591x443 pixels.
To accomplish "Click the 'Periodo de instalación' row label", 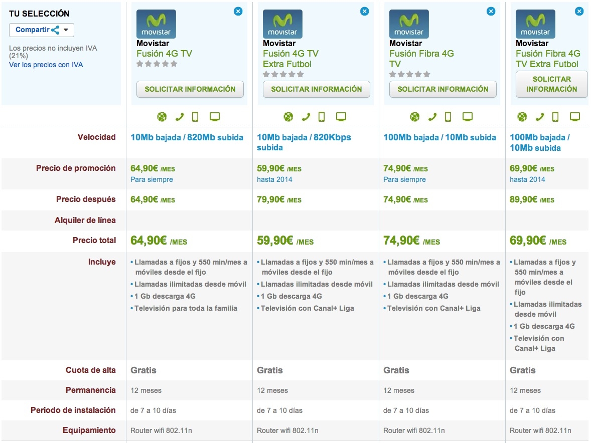I will [x=73, y=410].
